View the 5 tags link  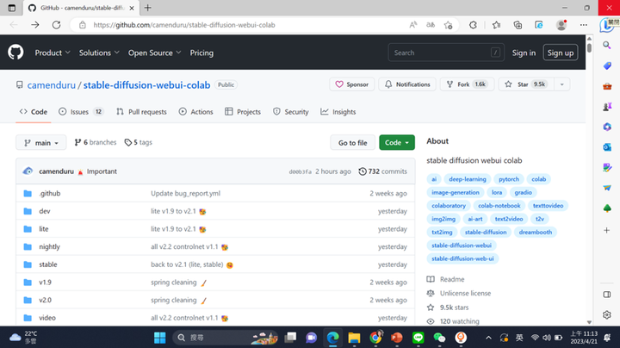coord(138,142)
